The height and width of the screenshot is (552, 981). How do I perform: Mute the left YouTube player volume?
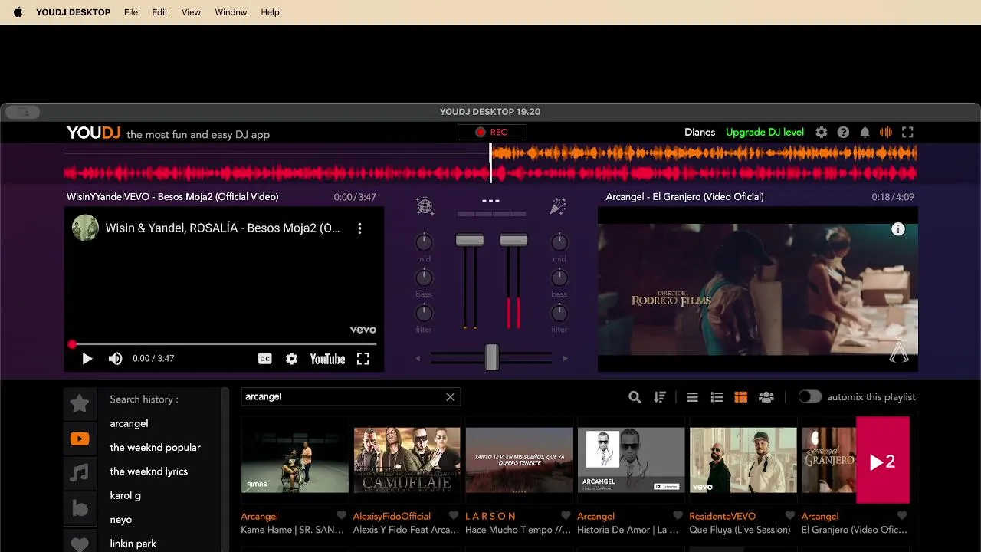point(115,359)
